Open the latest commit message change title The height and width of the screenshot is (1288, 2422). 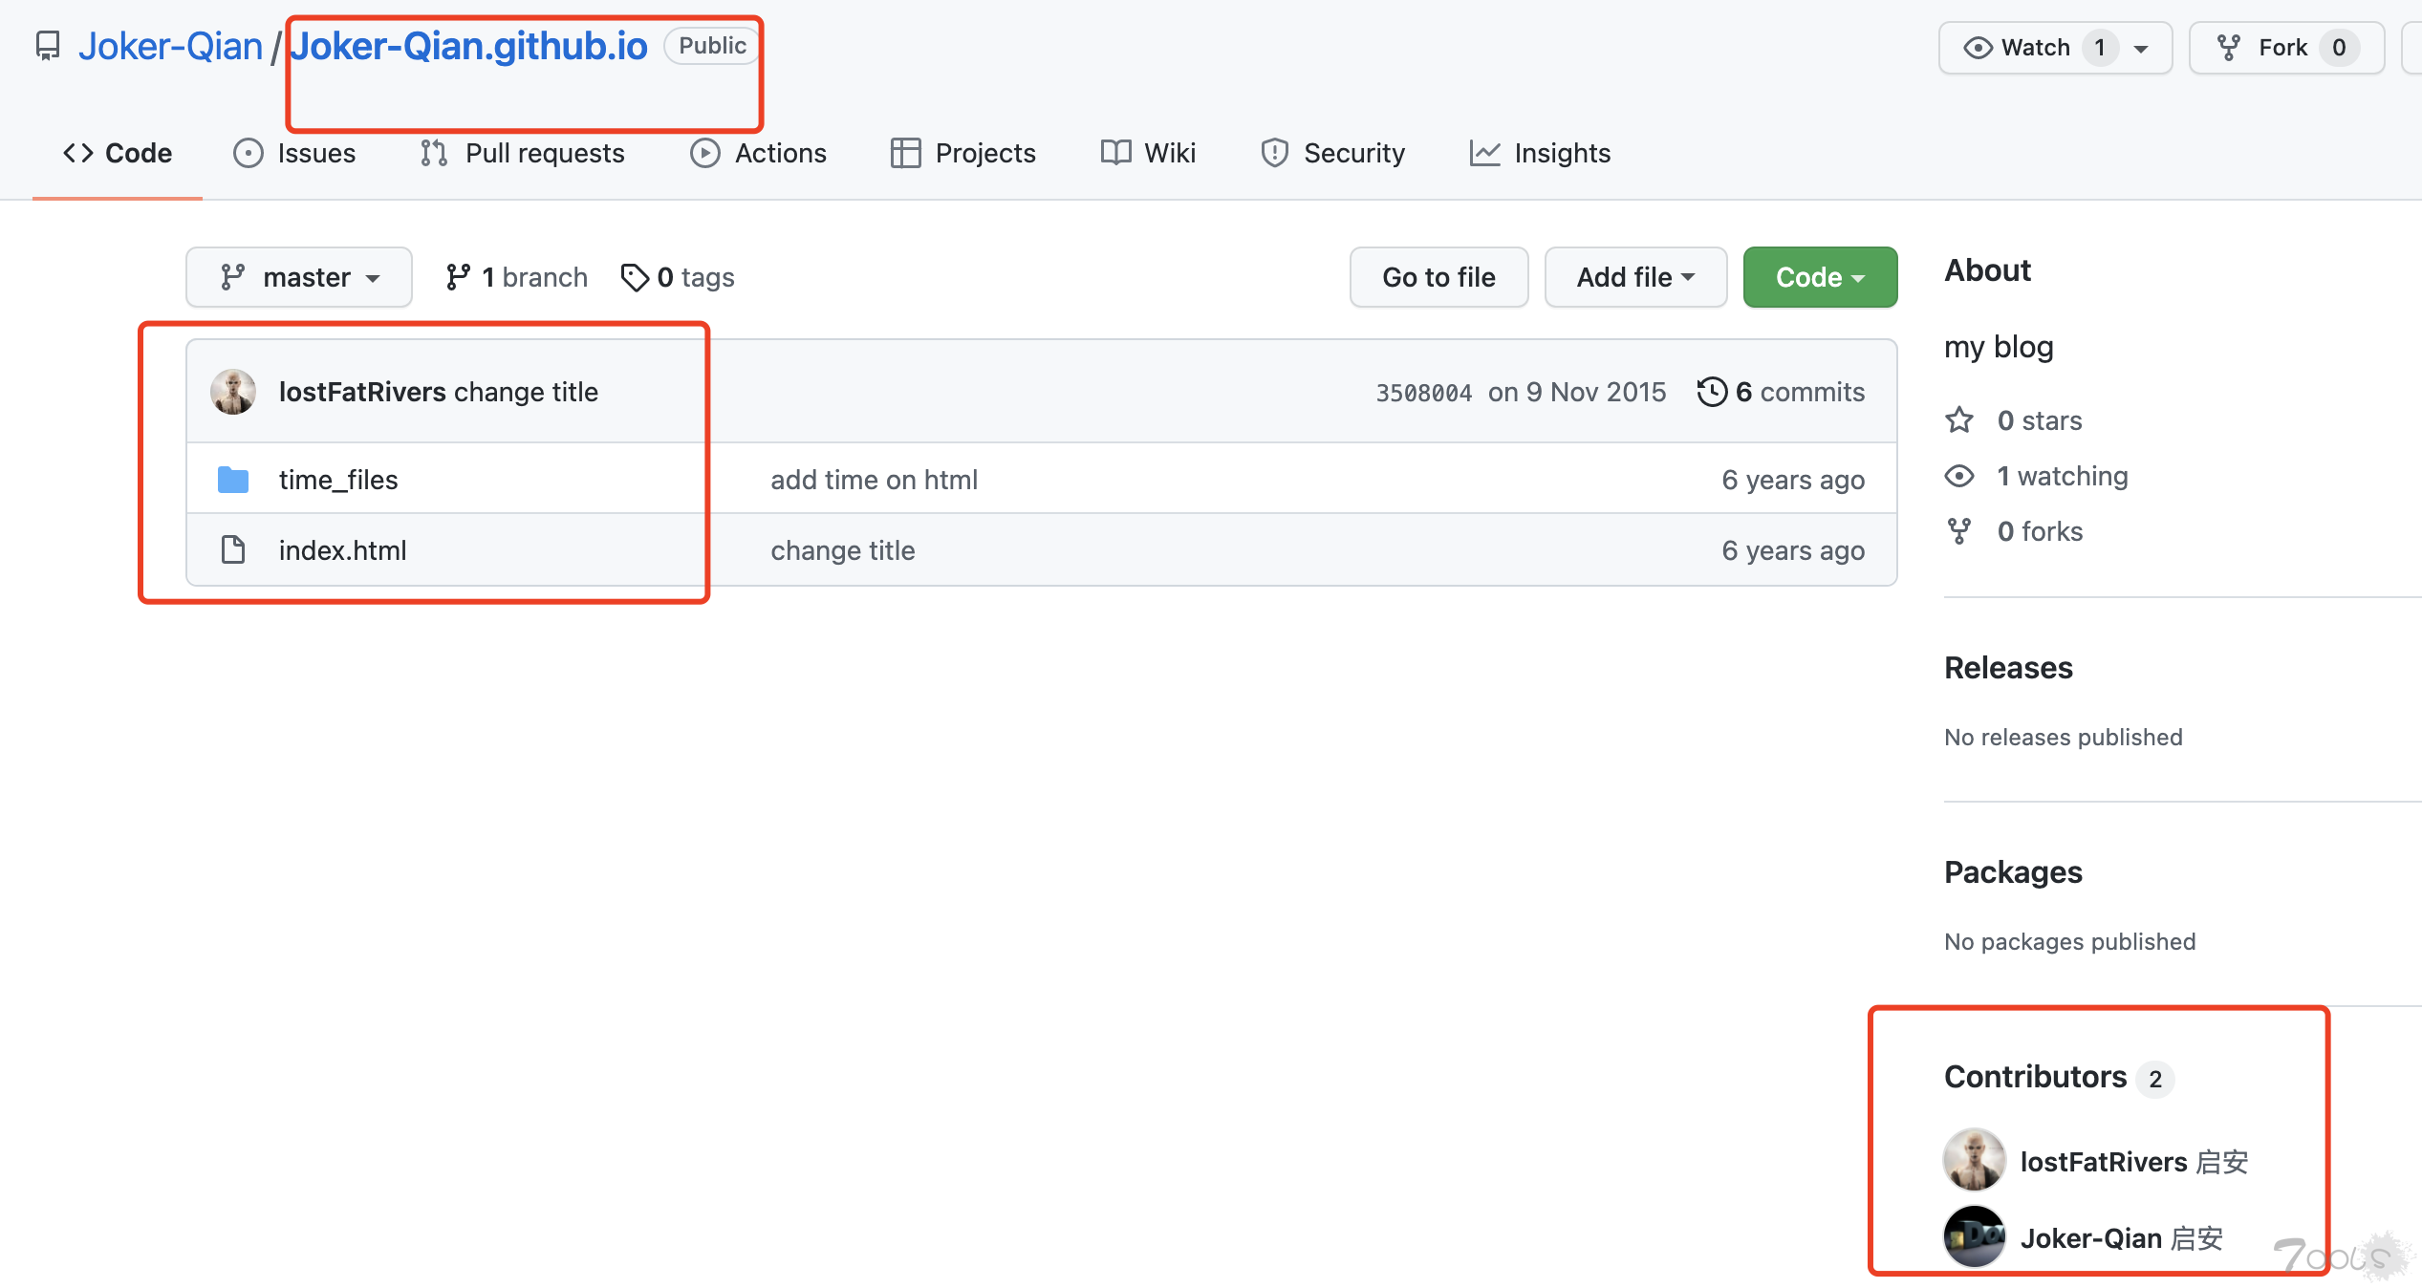[x=527, y=392]
